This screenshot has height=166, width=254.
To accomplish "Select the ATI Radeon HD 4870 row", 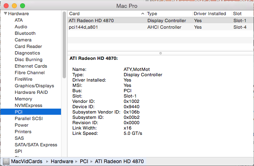I will [x=161, y=20].
